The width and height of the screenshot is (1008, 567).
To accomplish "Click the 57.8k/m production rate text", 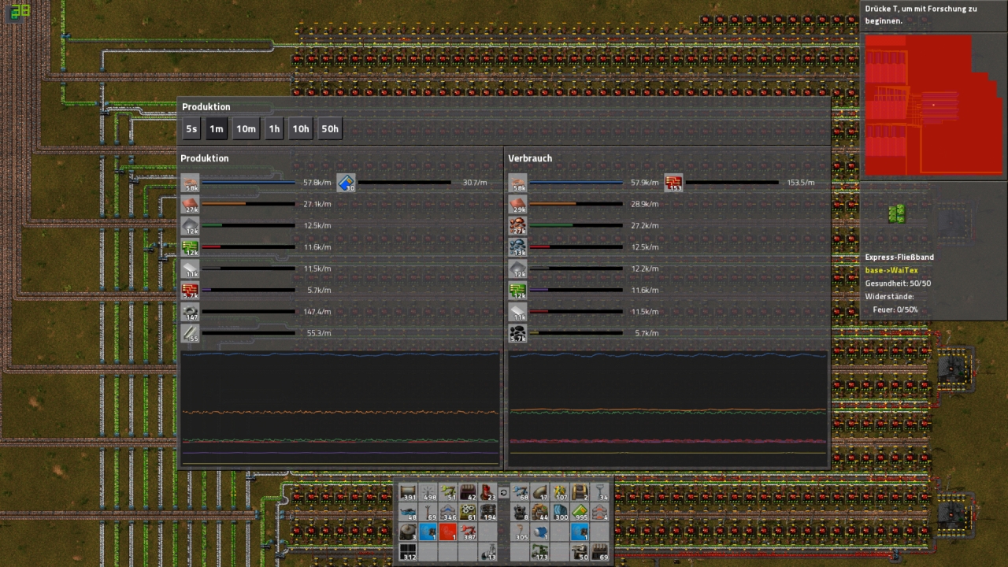I will [317, 183].
